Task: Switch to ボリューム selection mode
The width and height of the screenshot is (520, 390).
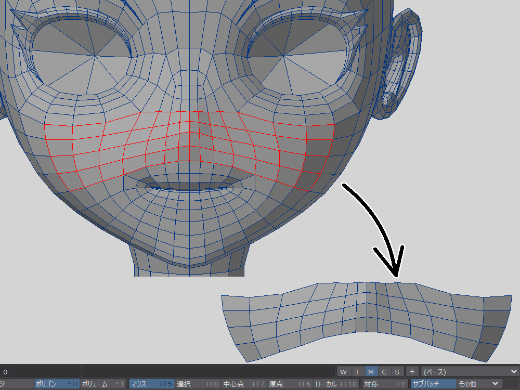Action: tap(102, 384)
